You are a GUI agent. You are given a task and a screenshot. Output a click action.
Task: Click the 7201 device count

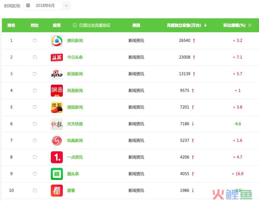pyautogui.click(x=185, y=107)
